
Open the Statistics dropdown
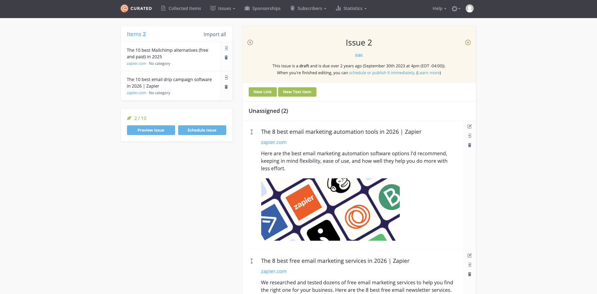pyautogui.click(x=351, y=8)
